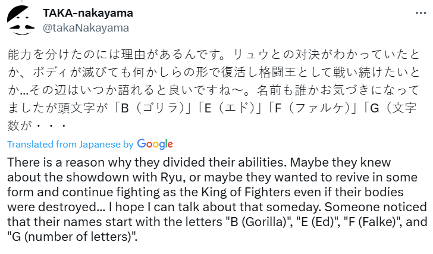Image resolution: width=433 pixels, height=254 pixels.
Task: Open the TAKA-nakayama display name
Action: [89, 12]
